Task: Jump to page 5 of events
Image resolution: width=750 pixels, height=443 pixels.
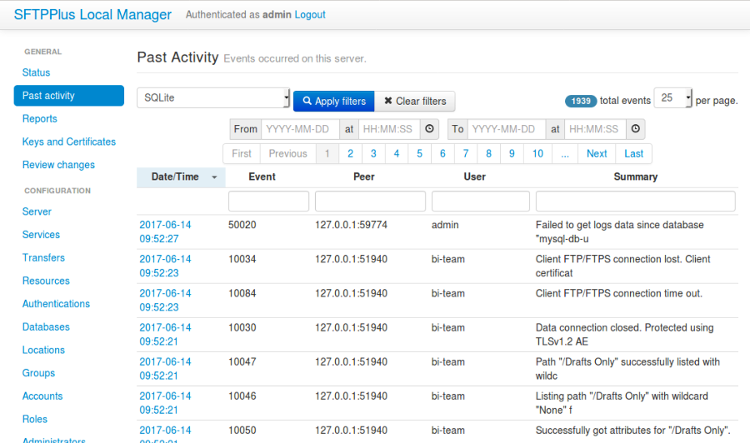Action: (x=419, y=153)
